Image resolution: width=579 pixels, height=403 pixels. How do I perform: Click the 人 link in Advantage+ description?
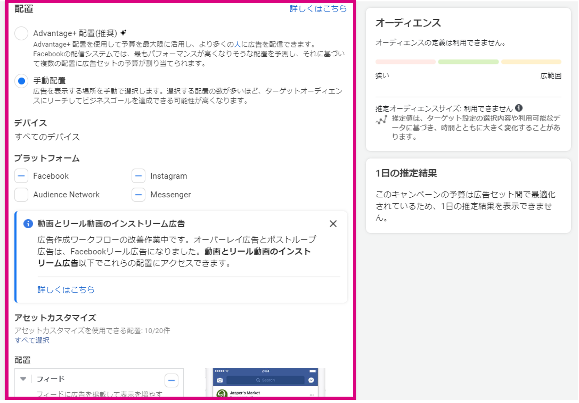coord(238,44)
